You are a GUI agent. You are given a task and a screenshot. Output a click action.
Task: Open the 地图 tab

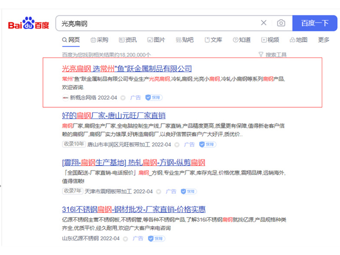(299, 40)
